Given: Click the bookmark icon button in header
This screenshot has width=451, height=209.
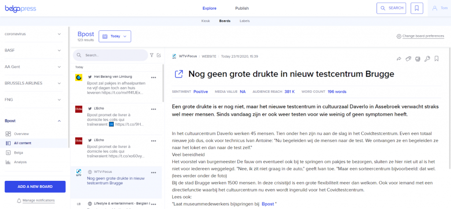Looking at the screenshot, I should (417, 8).
